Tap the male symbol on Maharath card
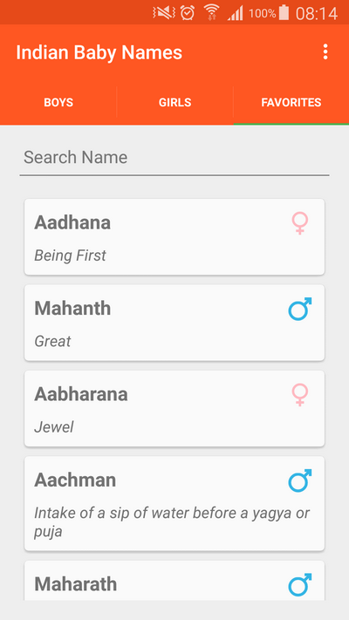This screenshot has height=620, width=349. pos(300,584)
